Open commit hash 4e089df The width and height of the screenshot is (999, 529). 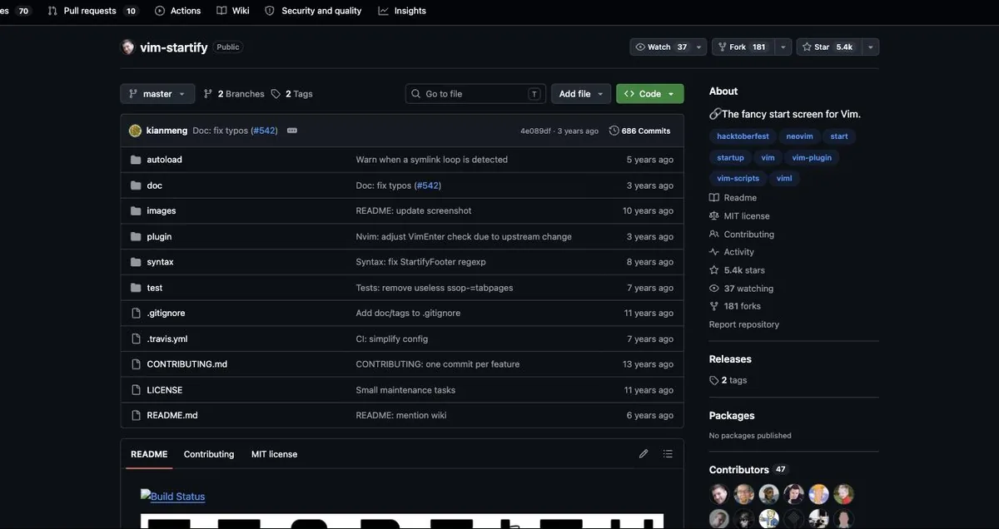point(535,131)
